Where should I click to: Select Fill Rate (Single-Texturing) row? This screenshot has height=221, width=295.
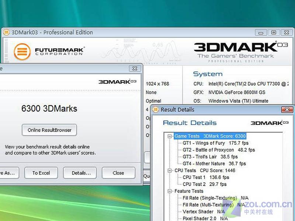coord(215,198)
